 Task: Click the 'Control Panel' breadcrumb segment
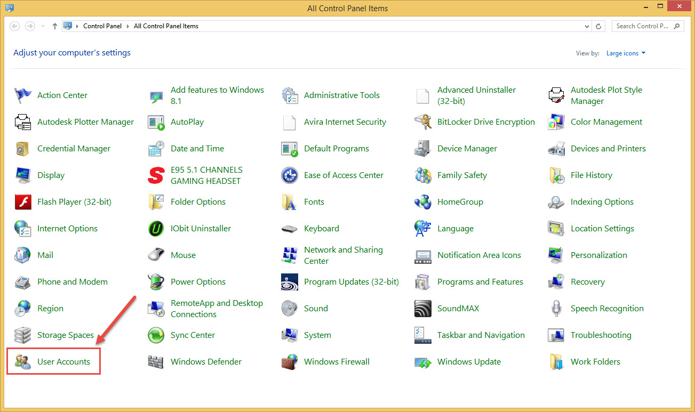102,26
